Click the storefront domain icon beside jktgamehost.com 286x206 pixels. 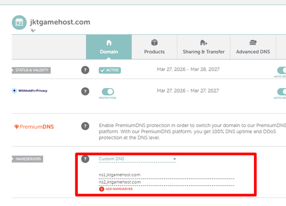coord(19,22)
